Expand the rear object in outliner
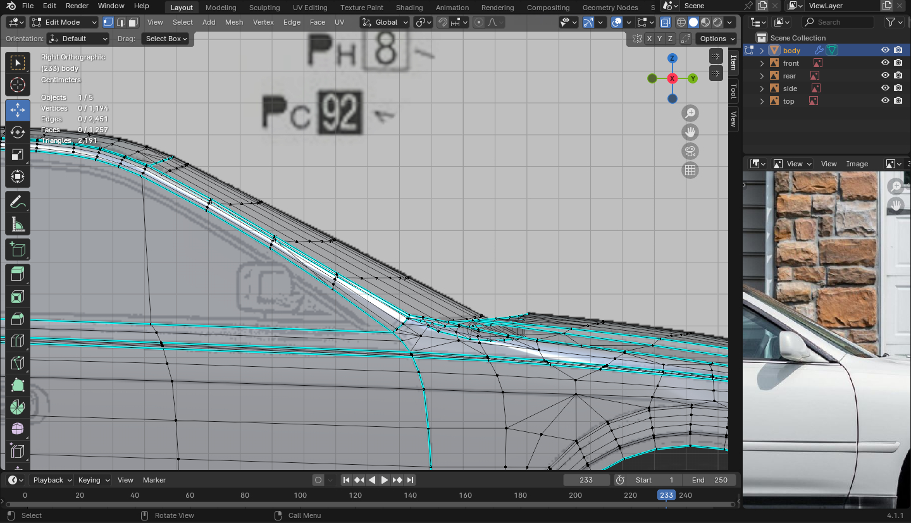This screenshot has width=911, height=523. (x=762, y=76)
